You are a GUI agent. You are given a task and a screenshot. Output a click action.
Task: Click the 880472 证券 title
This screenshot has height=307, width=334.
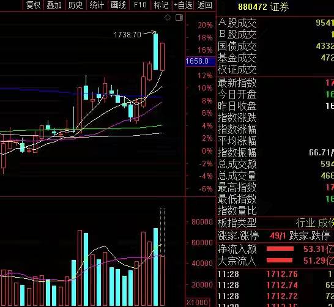click(263, 7)
